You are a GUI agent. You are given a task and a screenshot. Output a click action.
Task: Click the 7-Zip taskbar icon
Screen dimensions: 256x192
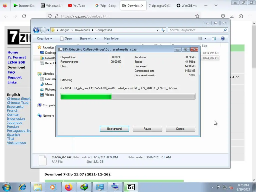point(130,187)
